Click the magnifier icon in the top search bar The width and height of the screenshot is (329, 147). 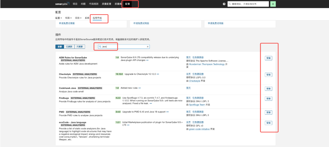pyautogui.click(x=230, y=4)
